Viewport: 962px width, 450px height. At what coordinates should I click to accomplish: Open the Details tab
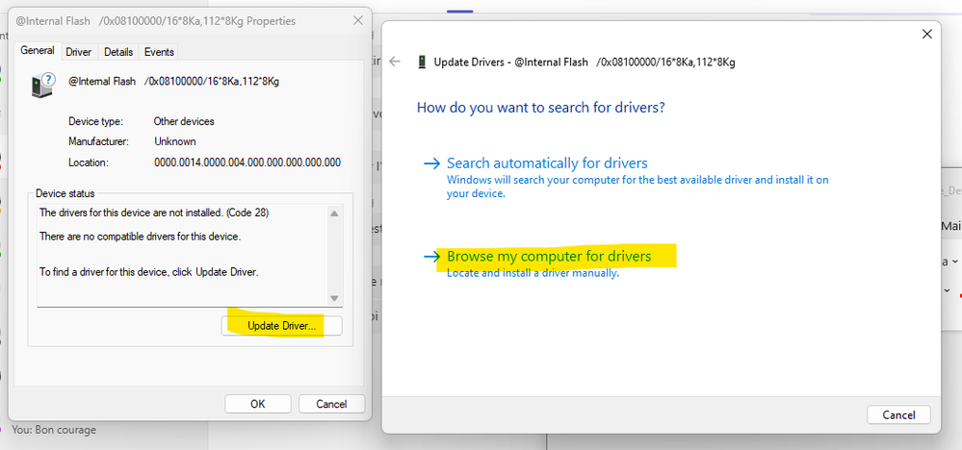coord(118,52)
